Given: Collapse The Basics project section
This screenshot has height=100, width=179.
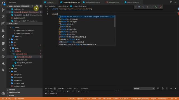Looking at the screenshot, I should 8,24.
